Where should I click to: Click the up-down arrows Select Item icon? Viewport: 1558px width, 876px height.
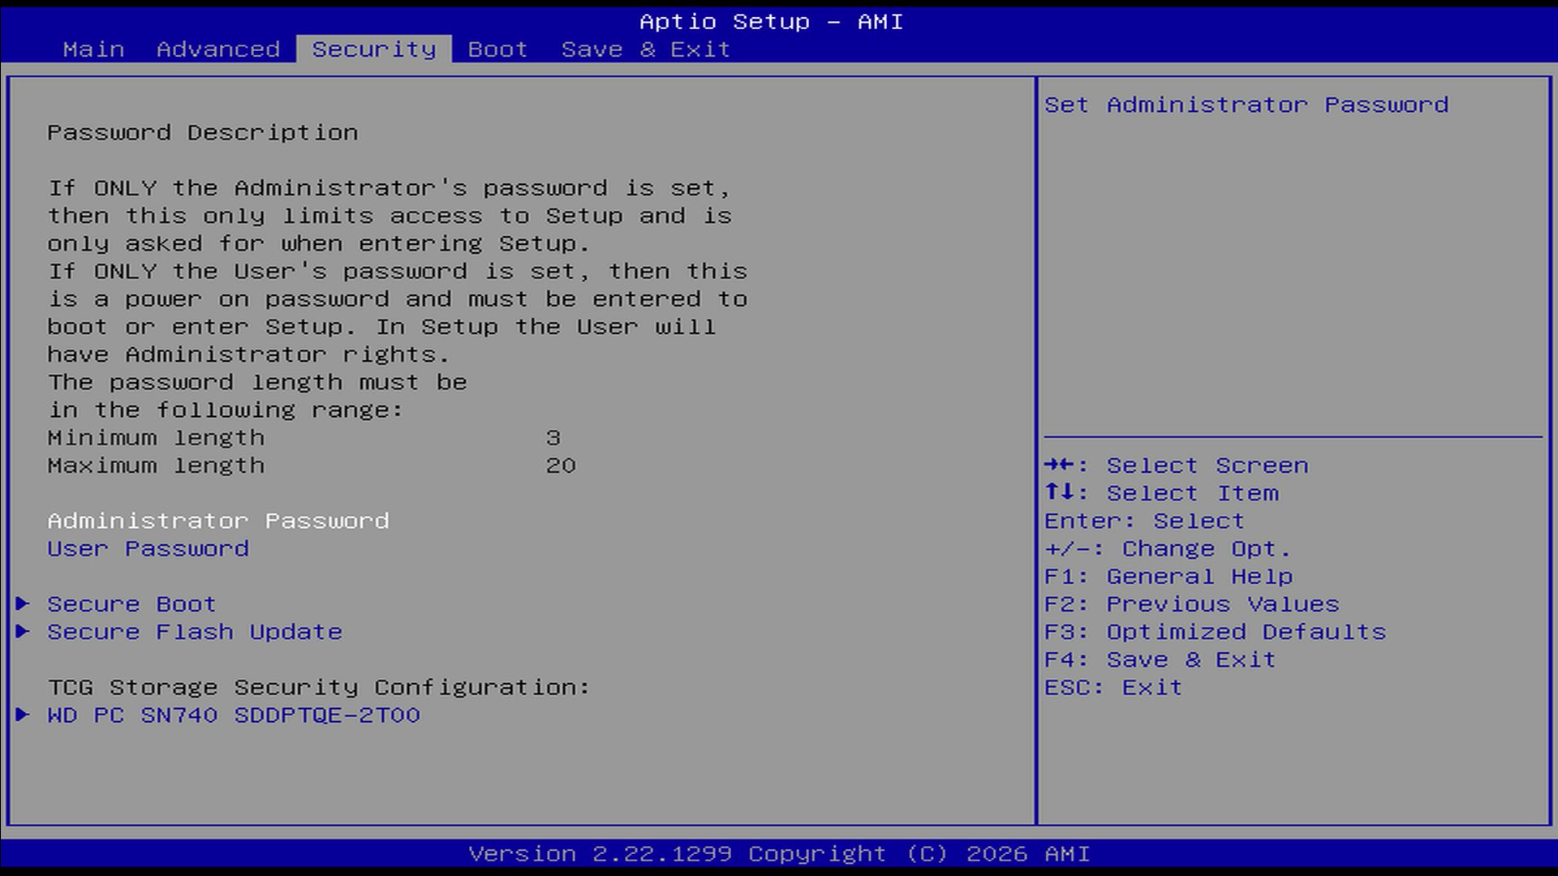point(1060,492)
